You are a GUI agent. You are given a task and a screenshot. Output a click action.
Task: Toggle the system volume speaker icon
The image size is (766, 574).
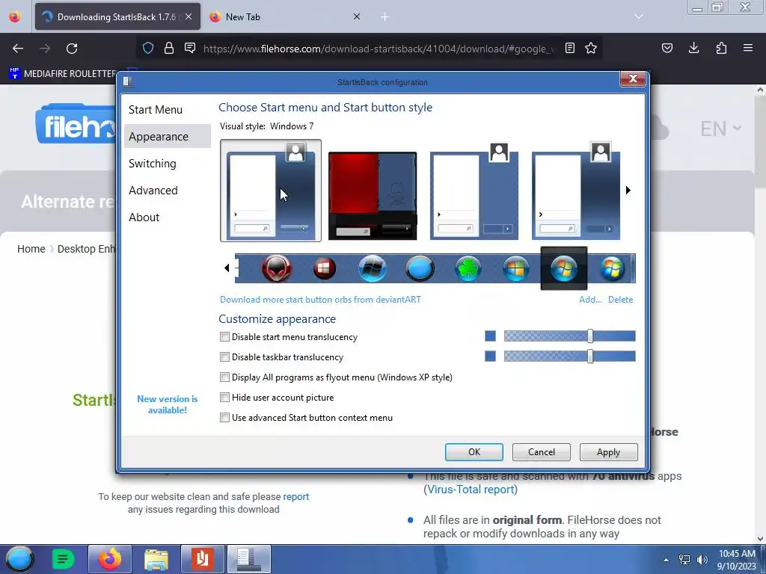(702, 560)
